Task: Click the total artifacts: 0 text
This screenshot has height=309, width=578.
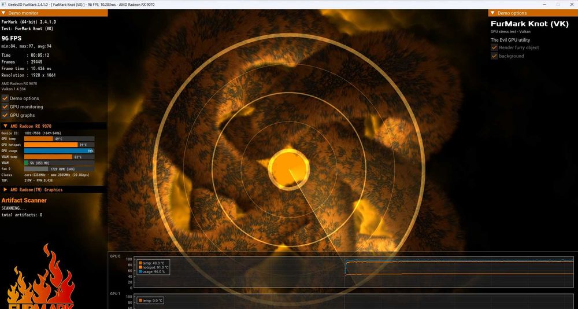Action: coord(22,215)
